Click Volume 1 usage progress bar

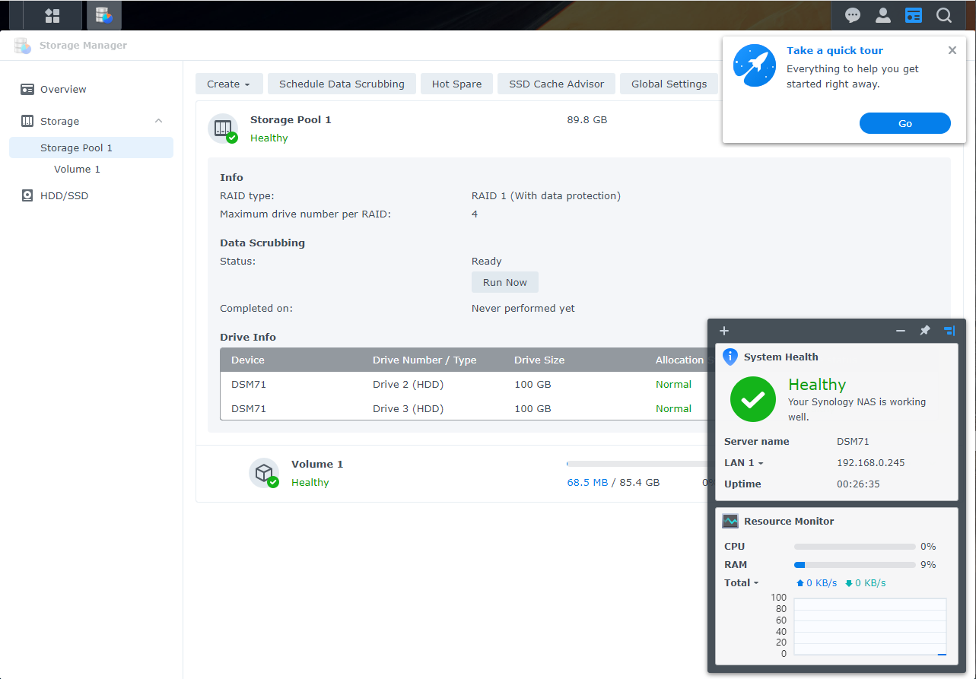[x=637, y=463]
